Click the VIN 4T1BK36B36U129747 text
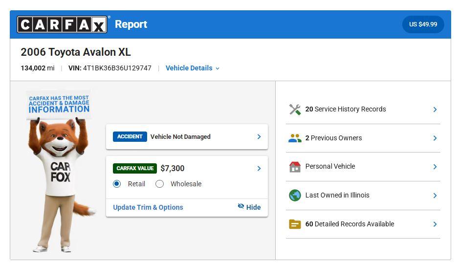The image size is (458, 265). (x=110, y=68)
